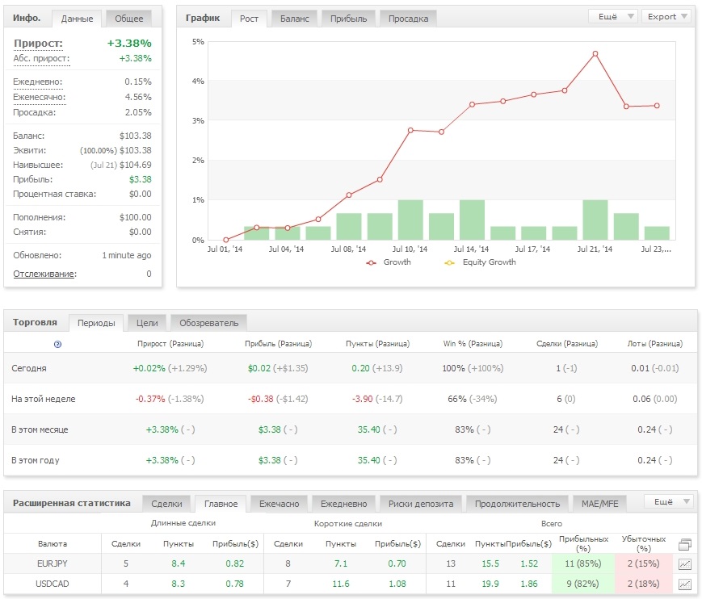This screenshot has height=599, width=702.
Task: Click the -0.37% weekly growth value
Action: tap(150, 399)
